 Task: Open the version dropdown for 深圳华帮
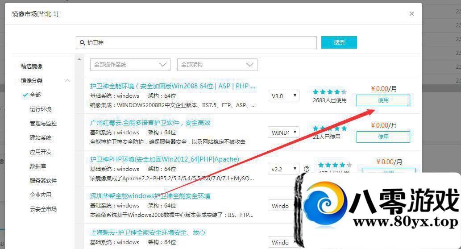(x=282, y=205)
